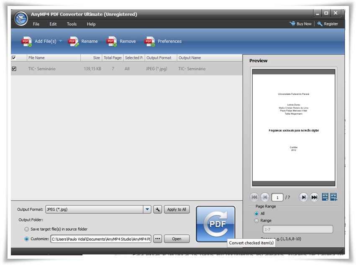
Task: Click the AnyMP4 application logo
Action: [x=20, y=18]
